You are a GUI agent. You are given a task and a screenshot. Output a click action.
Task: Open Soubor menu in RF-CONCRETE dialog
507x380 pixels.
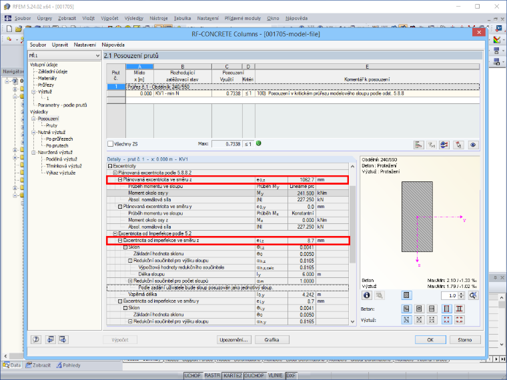coord(38,45)
